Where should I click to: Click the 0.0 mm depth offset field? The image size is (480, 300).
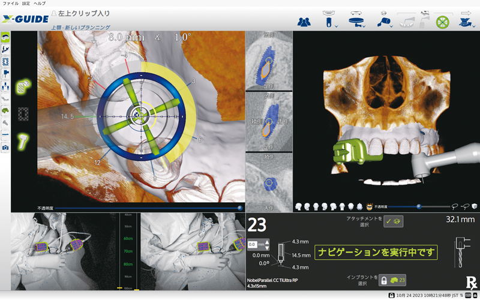tap(253, 244)
